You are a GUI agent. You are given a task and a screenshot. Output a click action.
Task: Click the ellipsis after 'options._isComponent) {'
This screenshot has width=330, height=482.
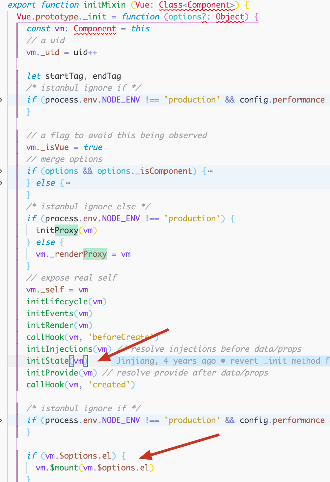click(x=210, y=171)
